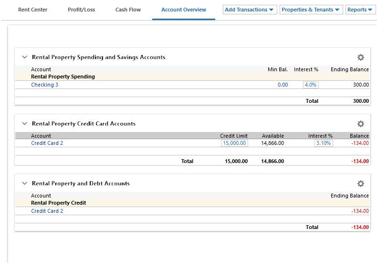
Task: Edit the 3.10% credit card interest field
Action: pos(324,143)
